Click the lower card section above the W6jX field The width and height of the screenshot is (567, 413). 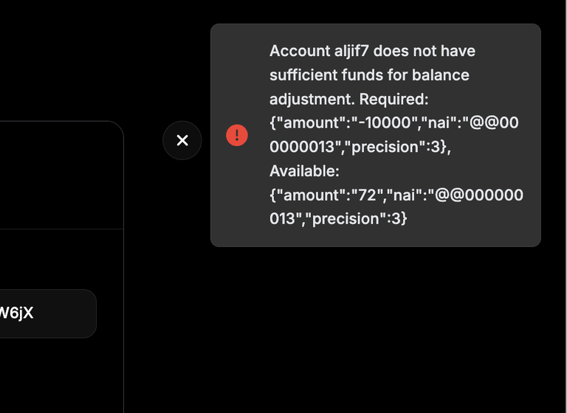[x=61, y=259]
